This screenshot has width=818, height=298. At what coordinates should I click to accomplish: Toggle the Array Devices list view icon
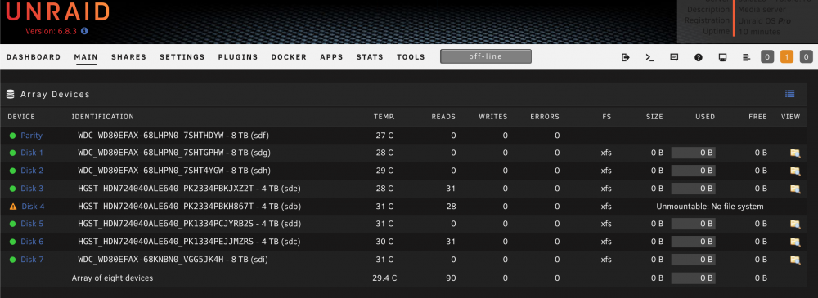pyautogui.click(x=790, y=94)
